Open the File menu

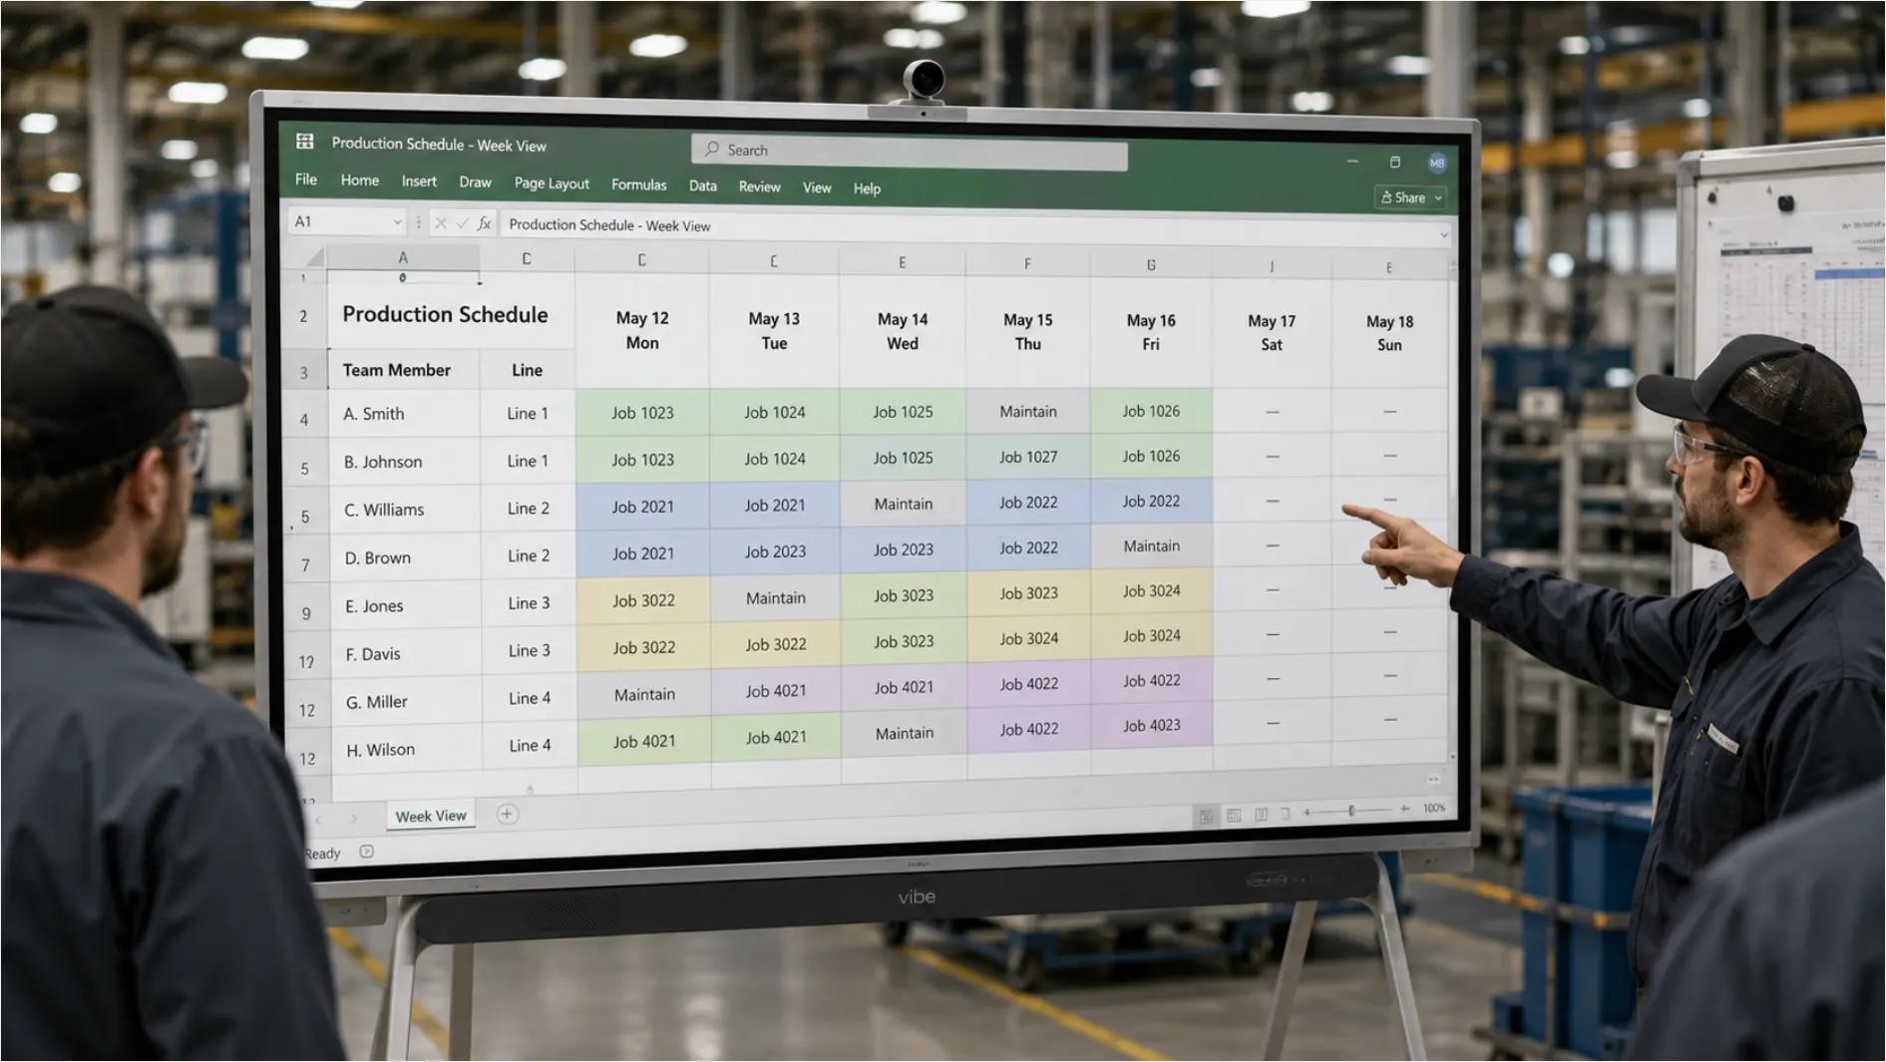[x=306, y=179]
